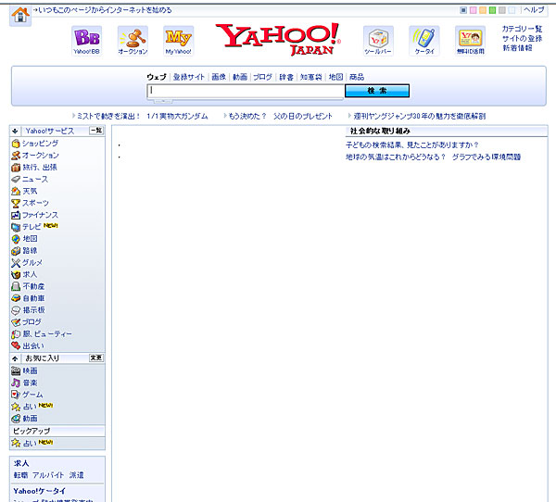
Task: Select the ブログ search tab above the search box
Action: 263,77
